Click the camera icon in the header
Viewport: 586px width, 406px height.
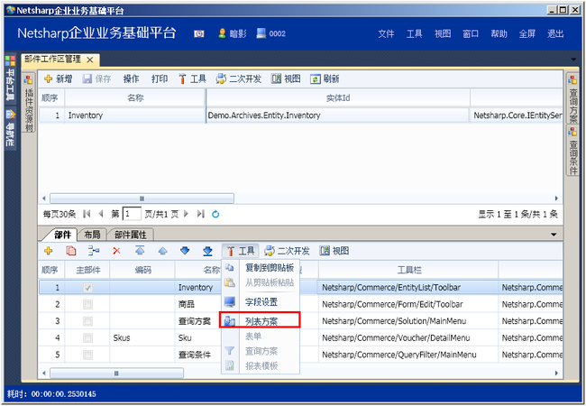click(x=199, y=34)
